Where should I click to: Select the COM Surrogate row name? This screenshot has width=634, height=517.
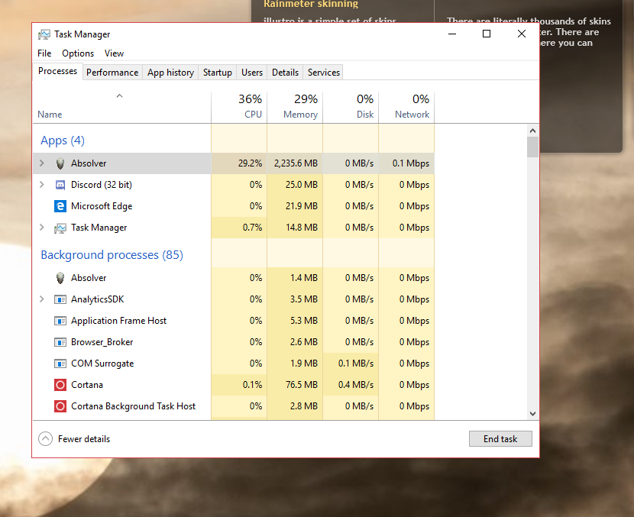[x=102, y=364]
